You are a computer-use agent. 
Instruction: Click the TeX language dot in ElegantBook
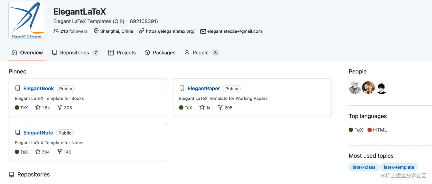point(17,108)
